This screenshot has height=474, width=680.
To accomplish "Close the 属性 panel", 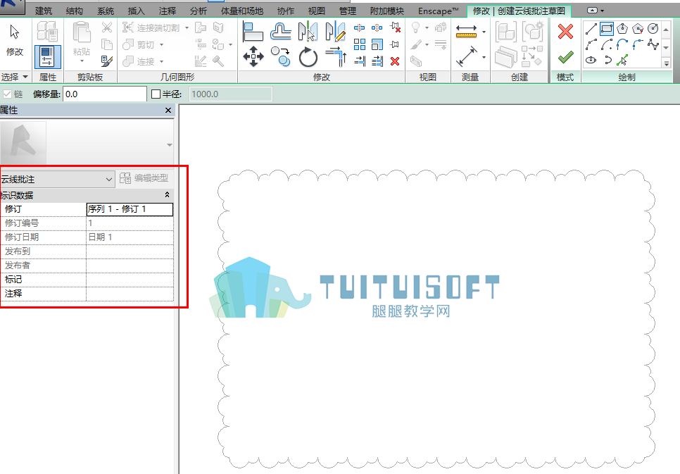I will point(168,111).
